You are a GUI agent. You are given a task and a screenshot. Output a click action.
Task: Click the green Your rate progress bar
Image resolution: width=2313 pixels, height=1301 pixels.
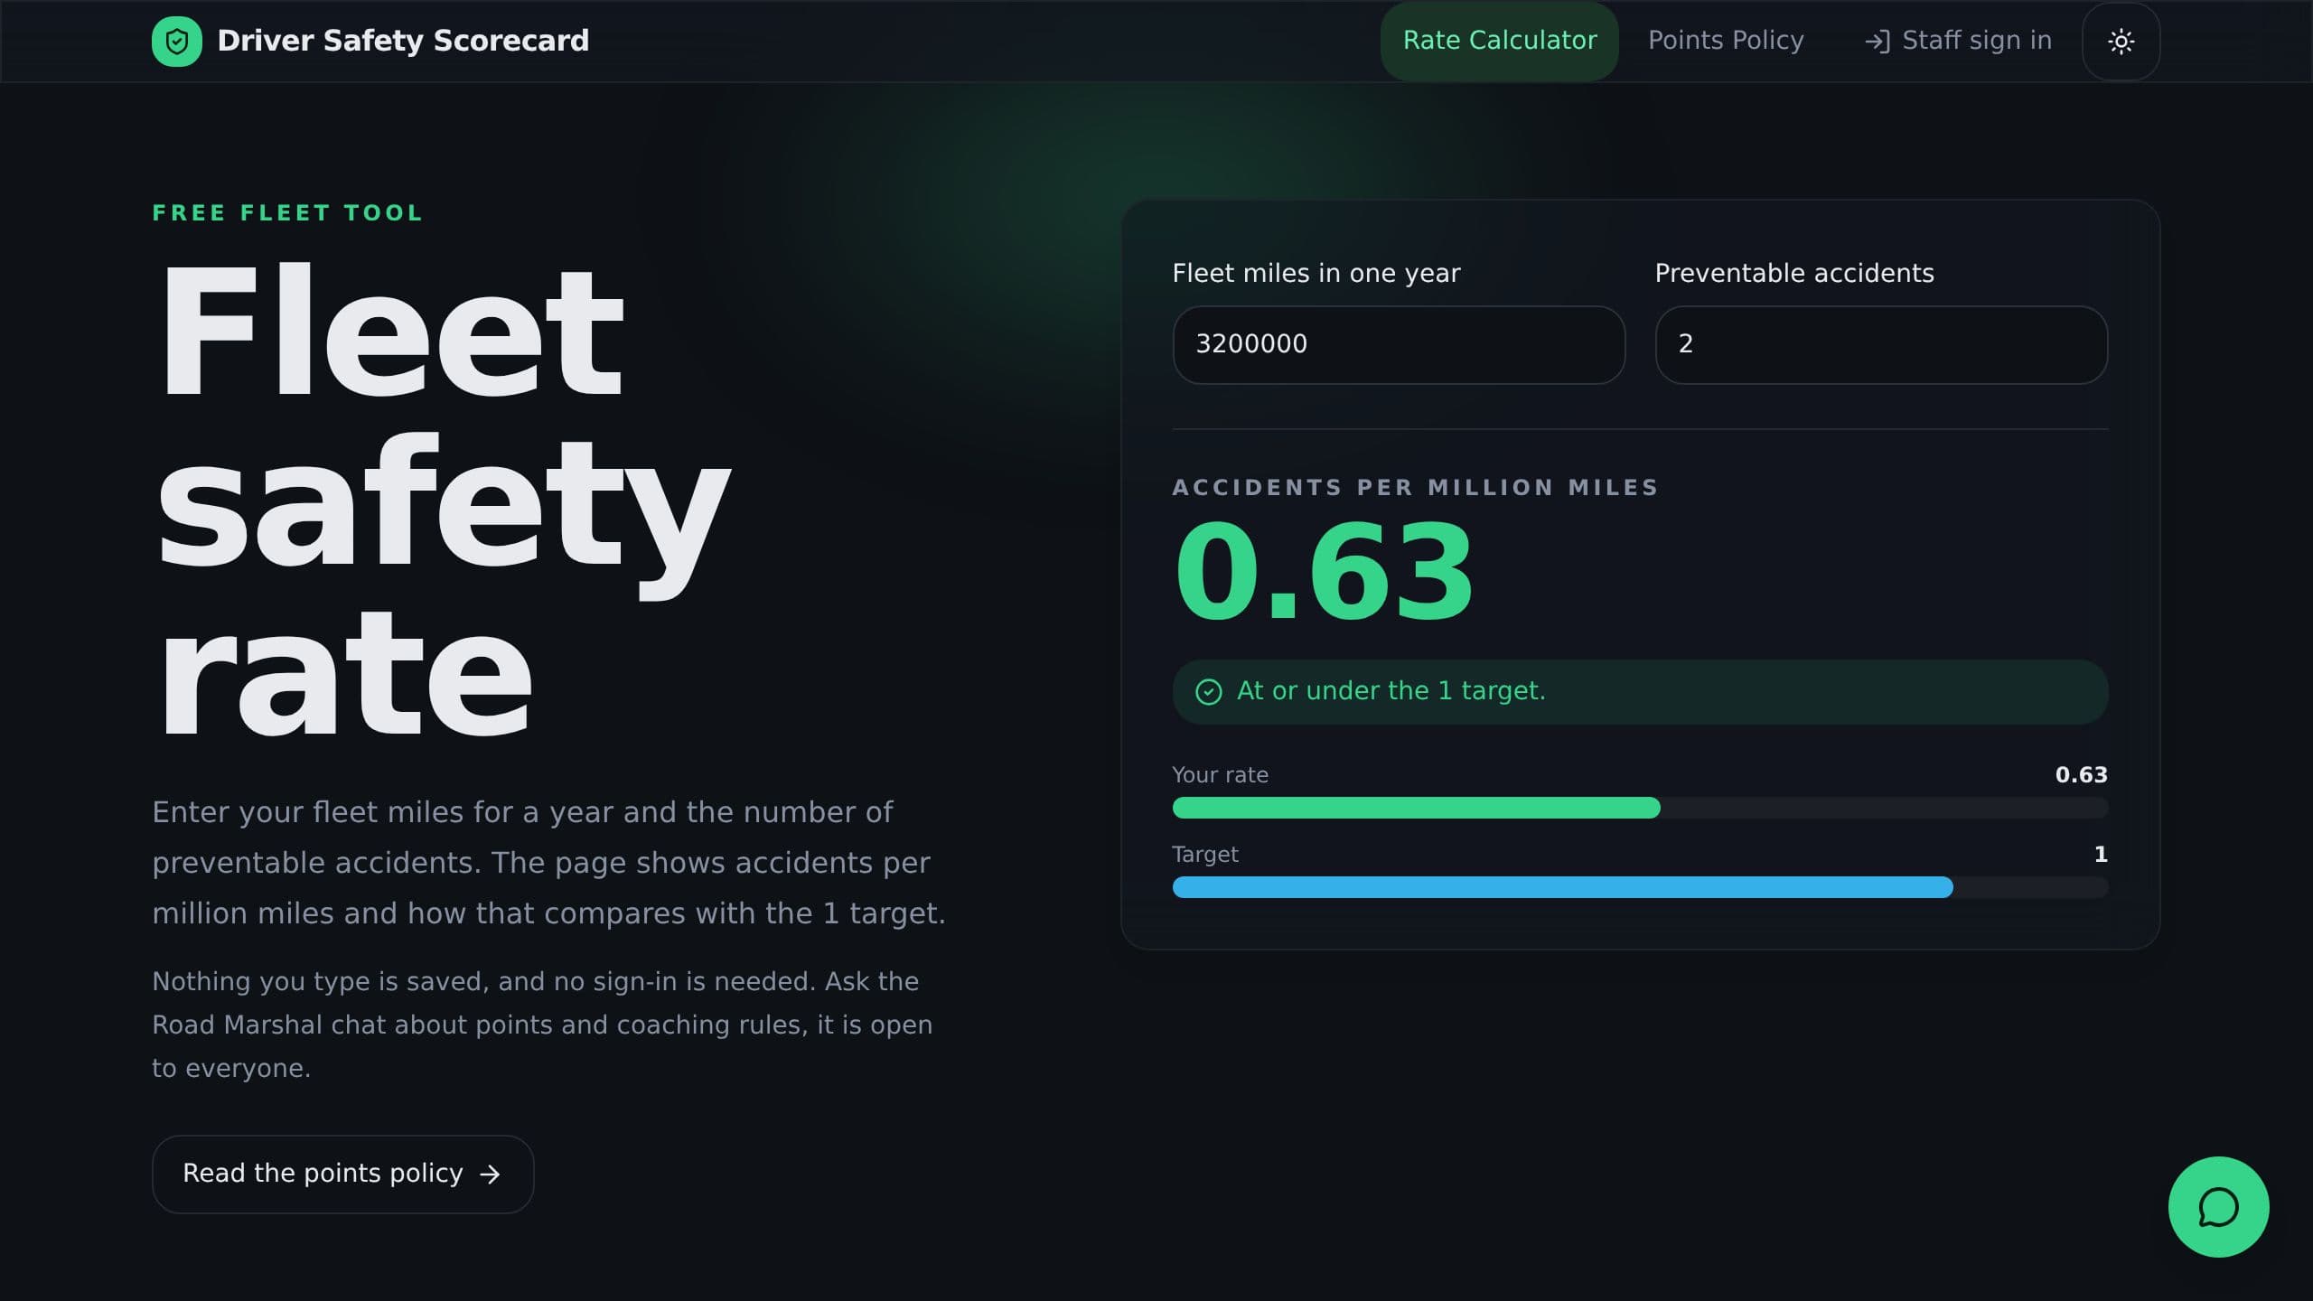click(1416, 808)
